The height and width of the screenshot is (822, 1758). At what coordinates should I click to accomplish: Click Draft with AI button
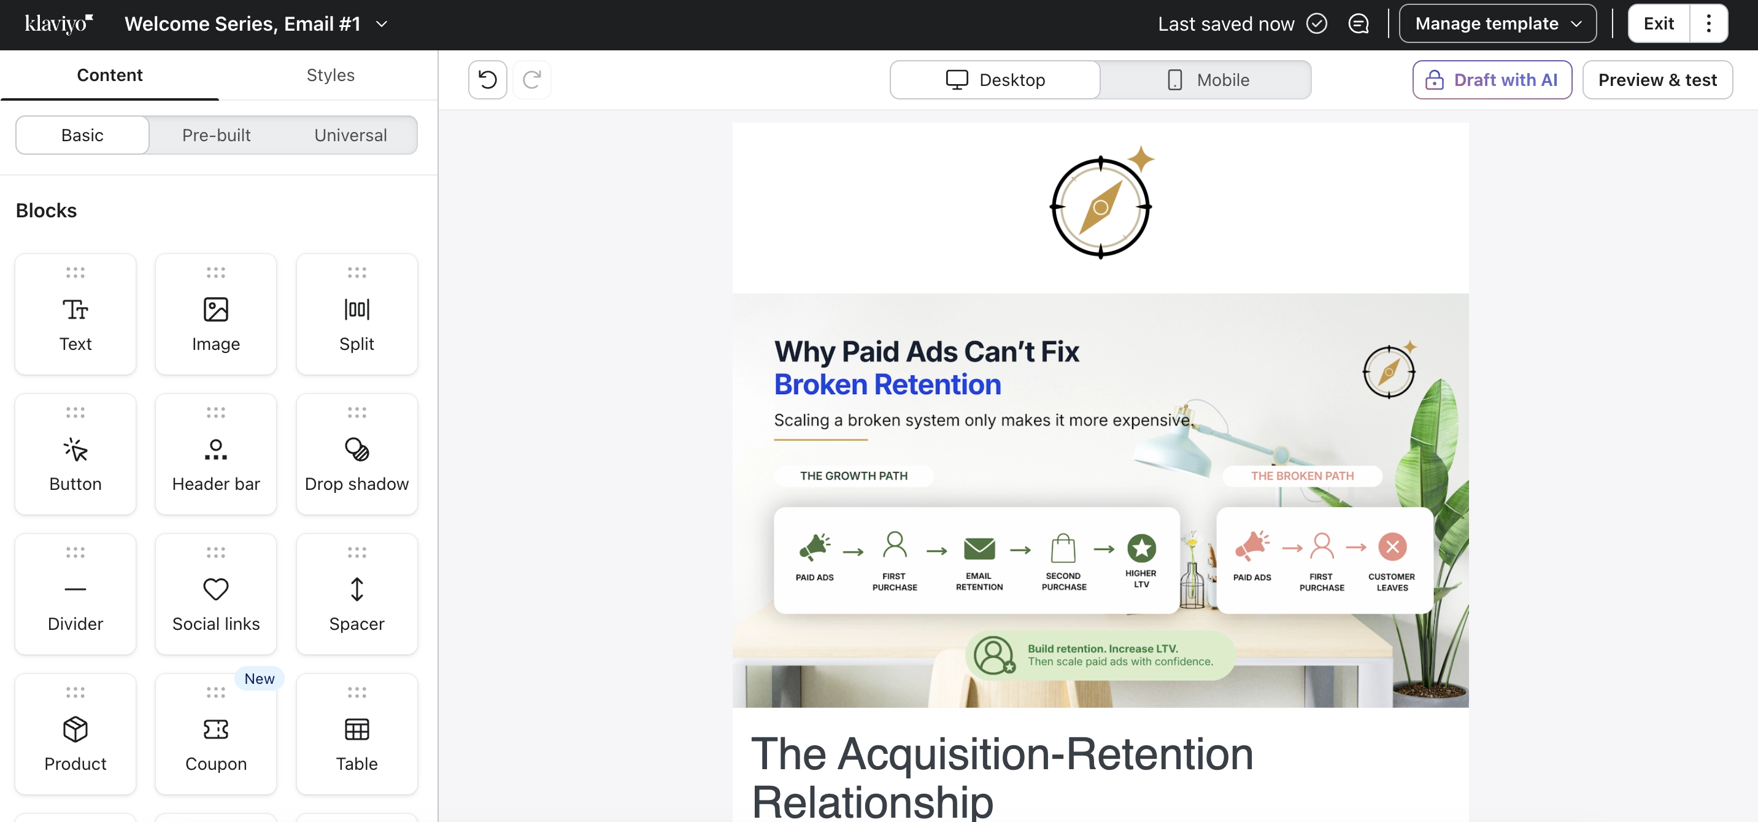tap(1492, 80)
